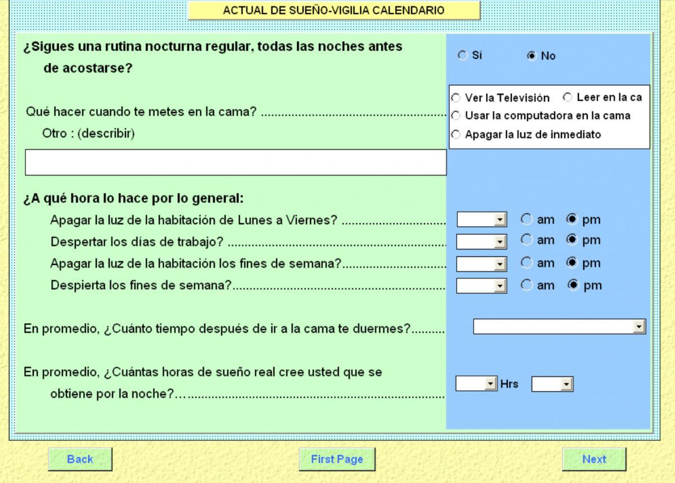The image size is (675, 483).
Task: Set am for lights off Lunes a Viernes
Action: pos(526,219)
